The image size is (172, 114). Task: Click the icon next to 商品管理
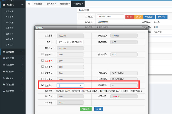(x=4, y=65)
